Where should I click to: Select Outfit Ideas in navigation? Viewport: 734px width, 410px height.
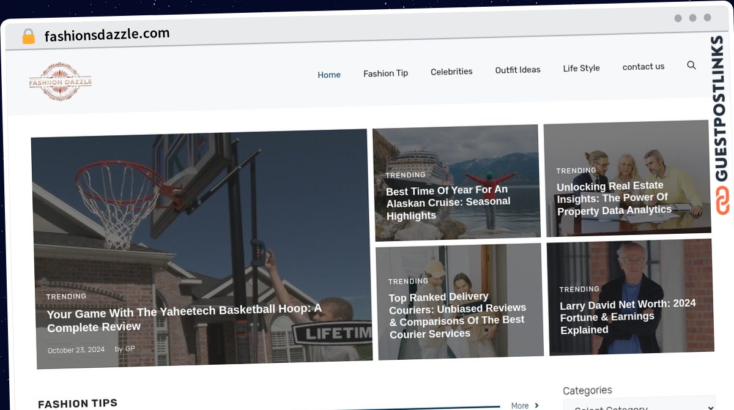click(x=517, y=70)
